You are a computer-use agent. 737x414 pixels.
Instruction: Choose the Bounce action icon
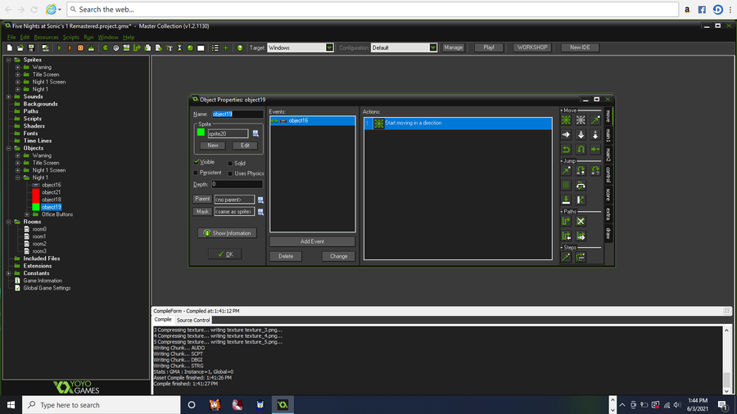581,200
